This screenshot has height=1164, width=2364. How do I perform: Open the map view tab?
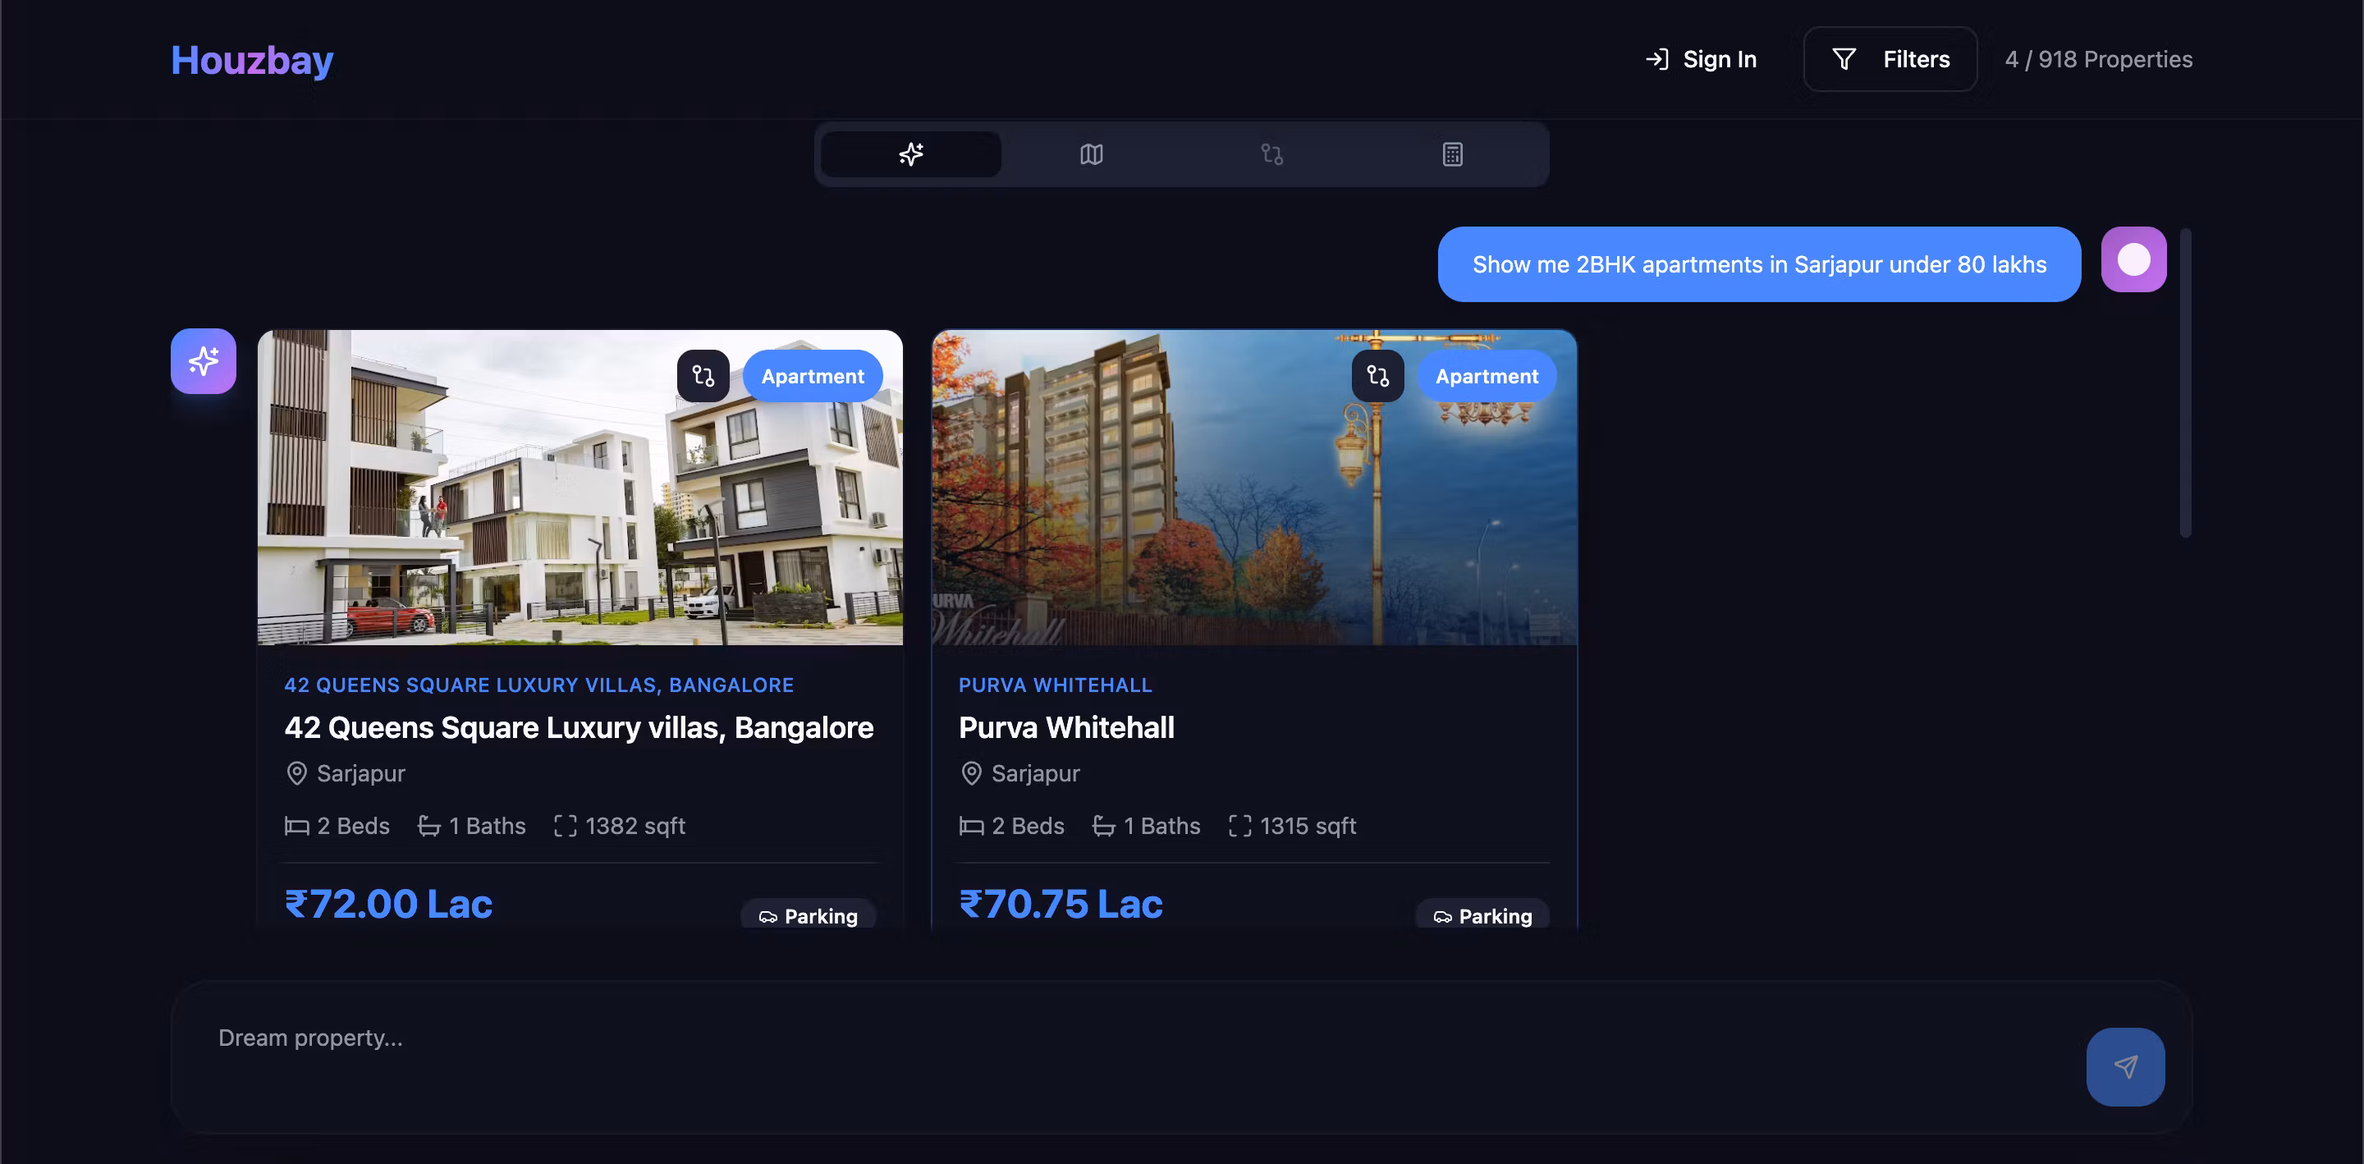(1091, 154)
